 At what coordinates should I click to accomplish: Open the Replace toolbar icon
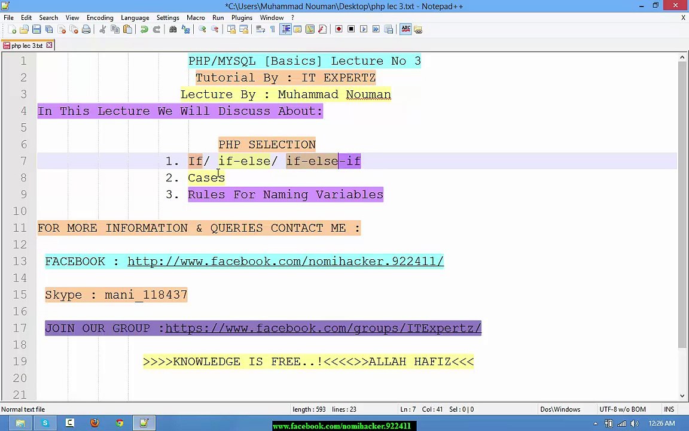coord(185,29)
